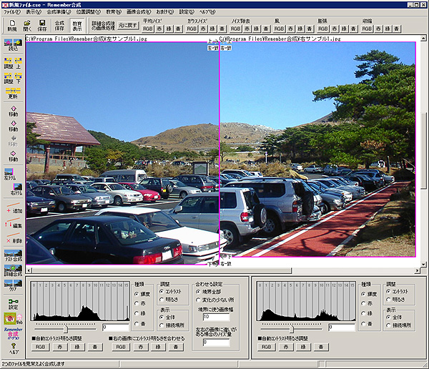Image resolution: width=429 pixels, height=369 pixels.
Task: Select 境界全部 radio option
Action: coord(209,292)
